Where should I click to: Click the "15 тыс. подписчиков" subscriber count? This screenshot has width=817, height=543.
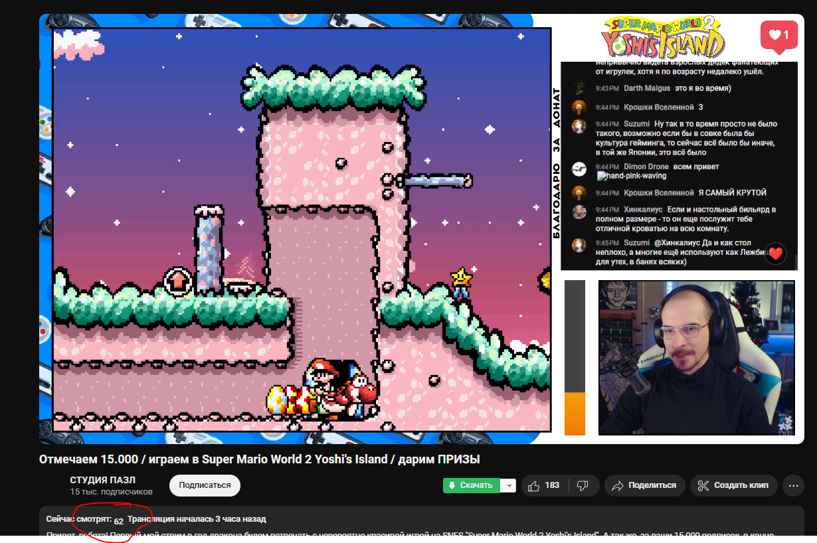[112, 492]
